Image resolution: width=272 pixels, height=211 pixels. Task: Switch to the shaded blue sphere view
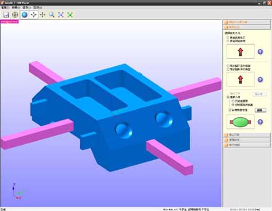25,15
